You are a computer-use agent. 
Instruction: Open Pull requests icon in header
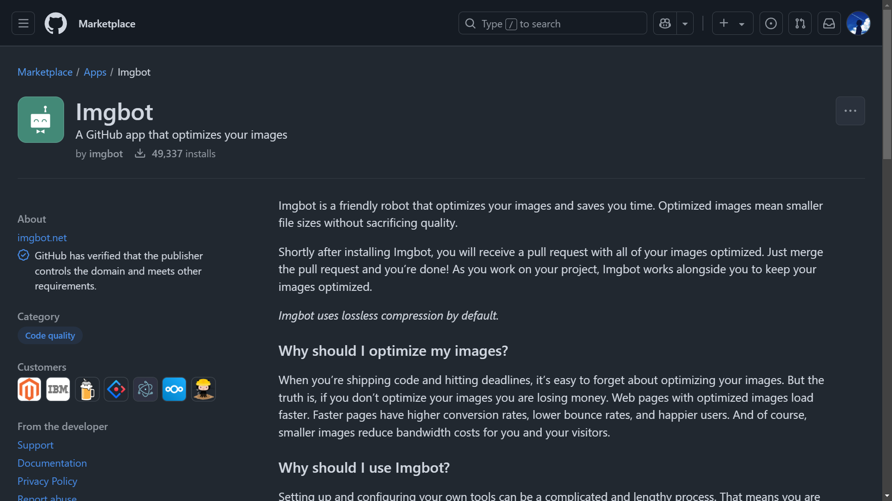[x=800, y=23]
